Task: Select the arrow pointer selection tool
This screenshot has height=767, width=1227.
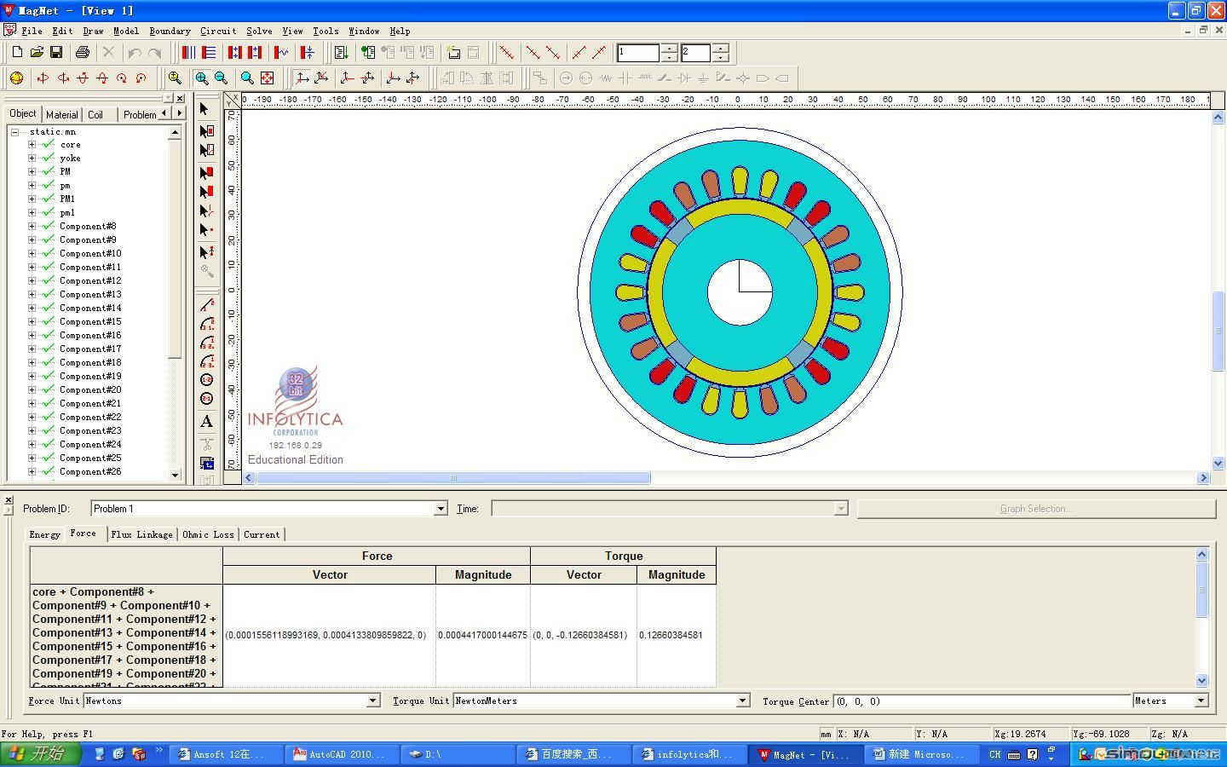Action: pos(205,109)
